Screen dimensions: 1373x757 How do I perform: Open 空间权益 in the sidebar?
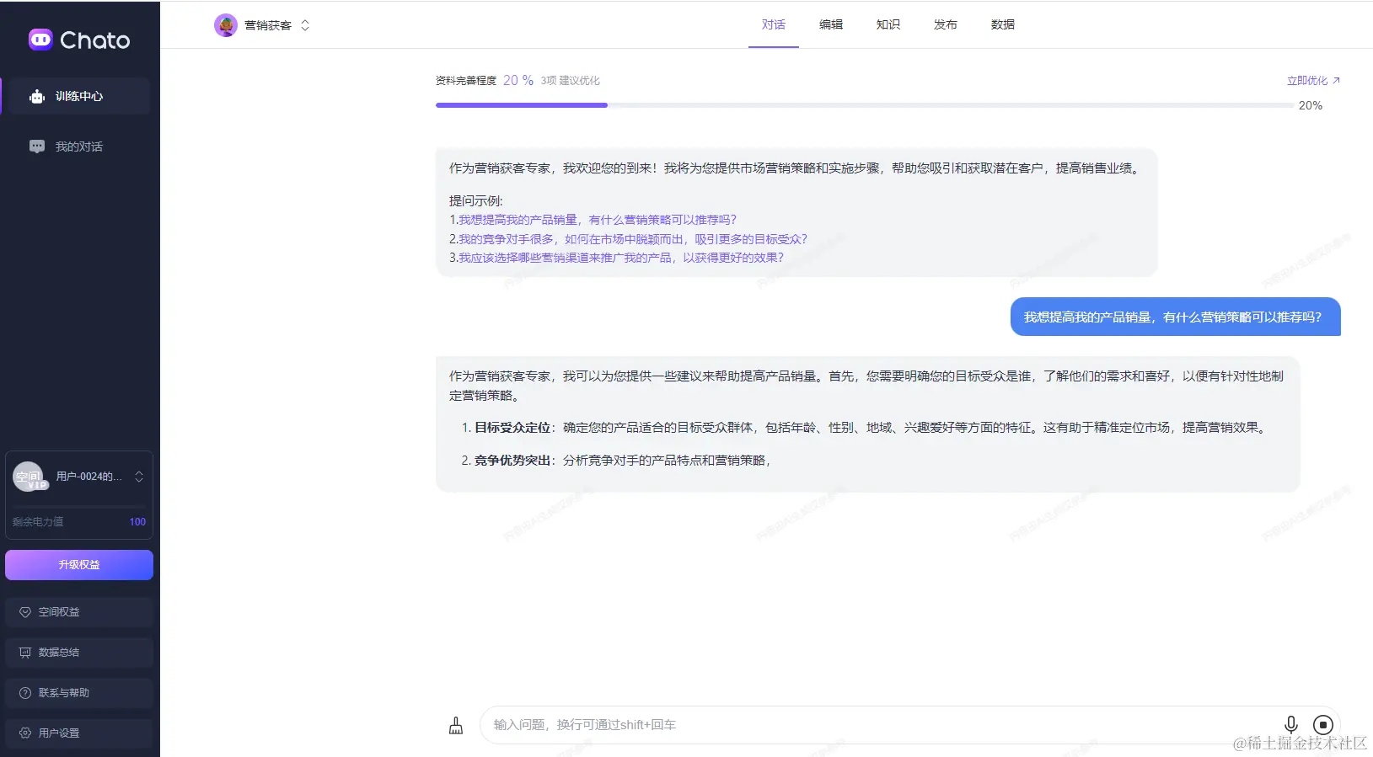[79, 612]
